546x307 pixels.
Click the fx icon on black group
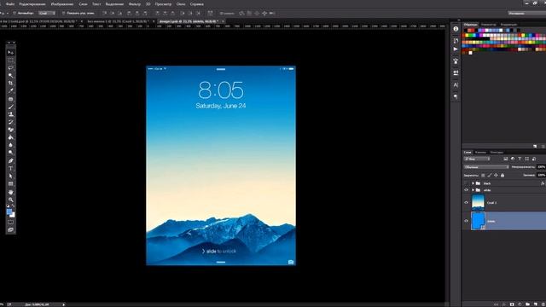coord(543,183)
